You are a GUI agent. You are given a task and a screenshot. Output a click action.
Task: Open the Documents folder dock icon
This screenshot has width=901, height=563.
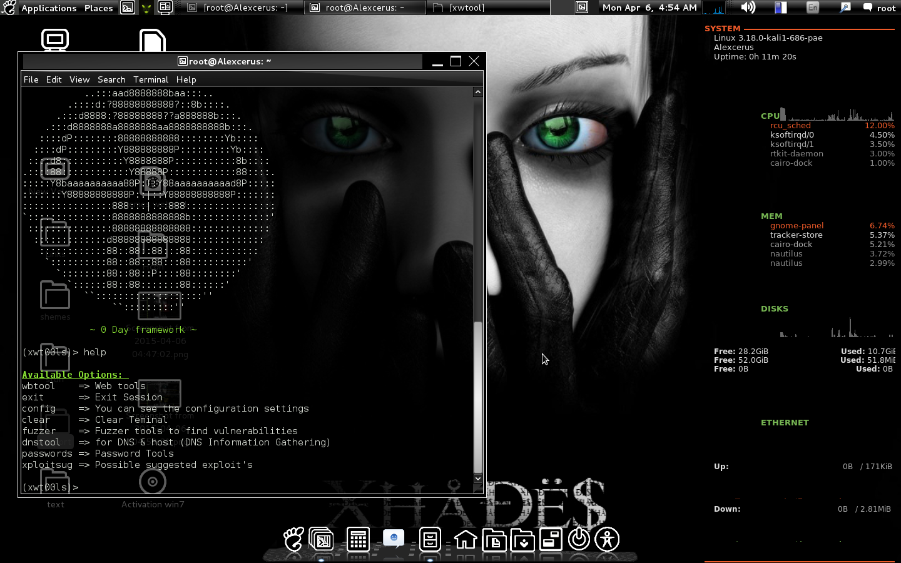pos(494,539)
